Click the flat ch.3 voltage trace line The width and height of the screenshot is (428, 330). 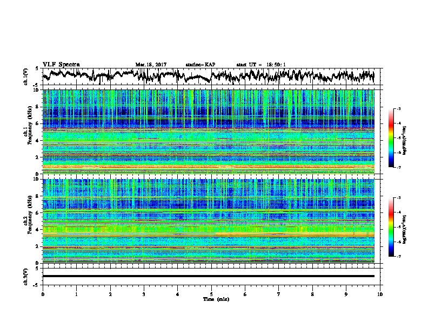[x=208, y=276]
